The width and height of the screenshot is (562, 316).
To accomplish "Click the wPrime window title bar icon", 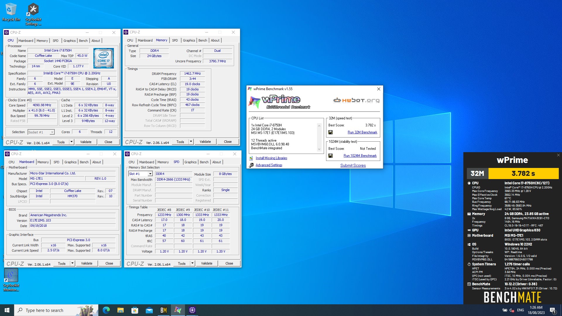I will [250, 89].
